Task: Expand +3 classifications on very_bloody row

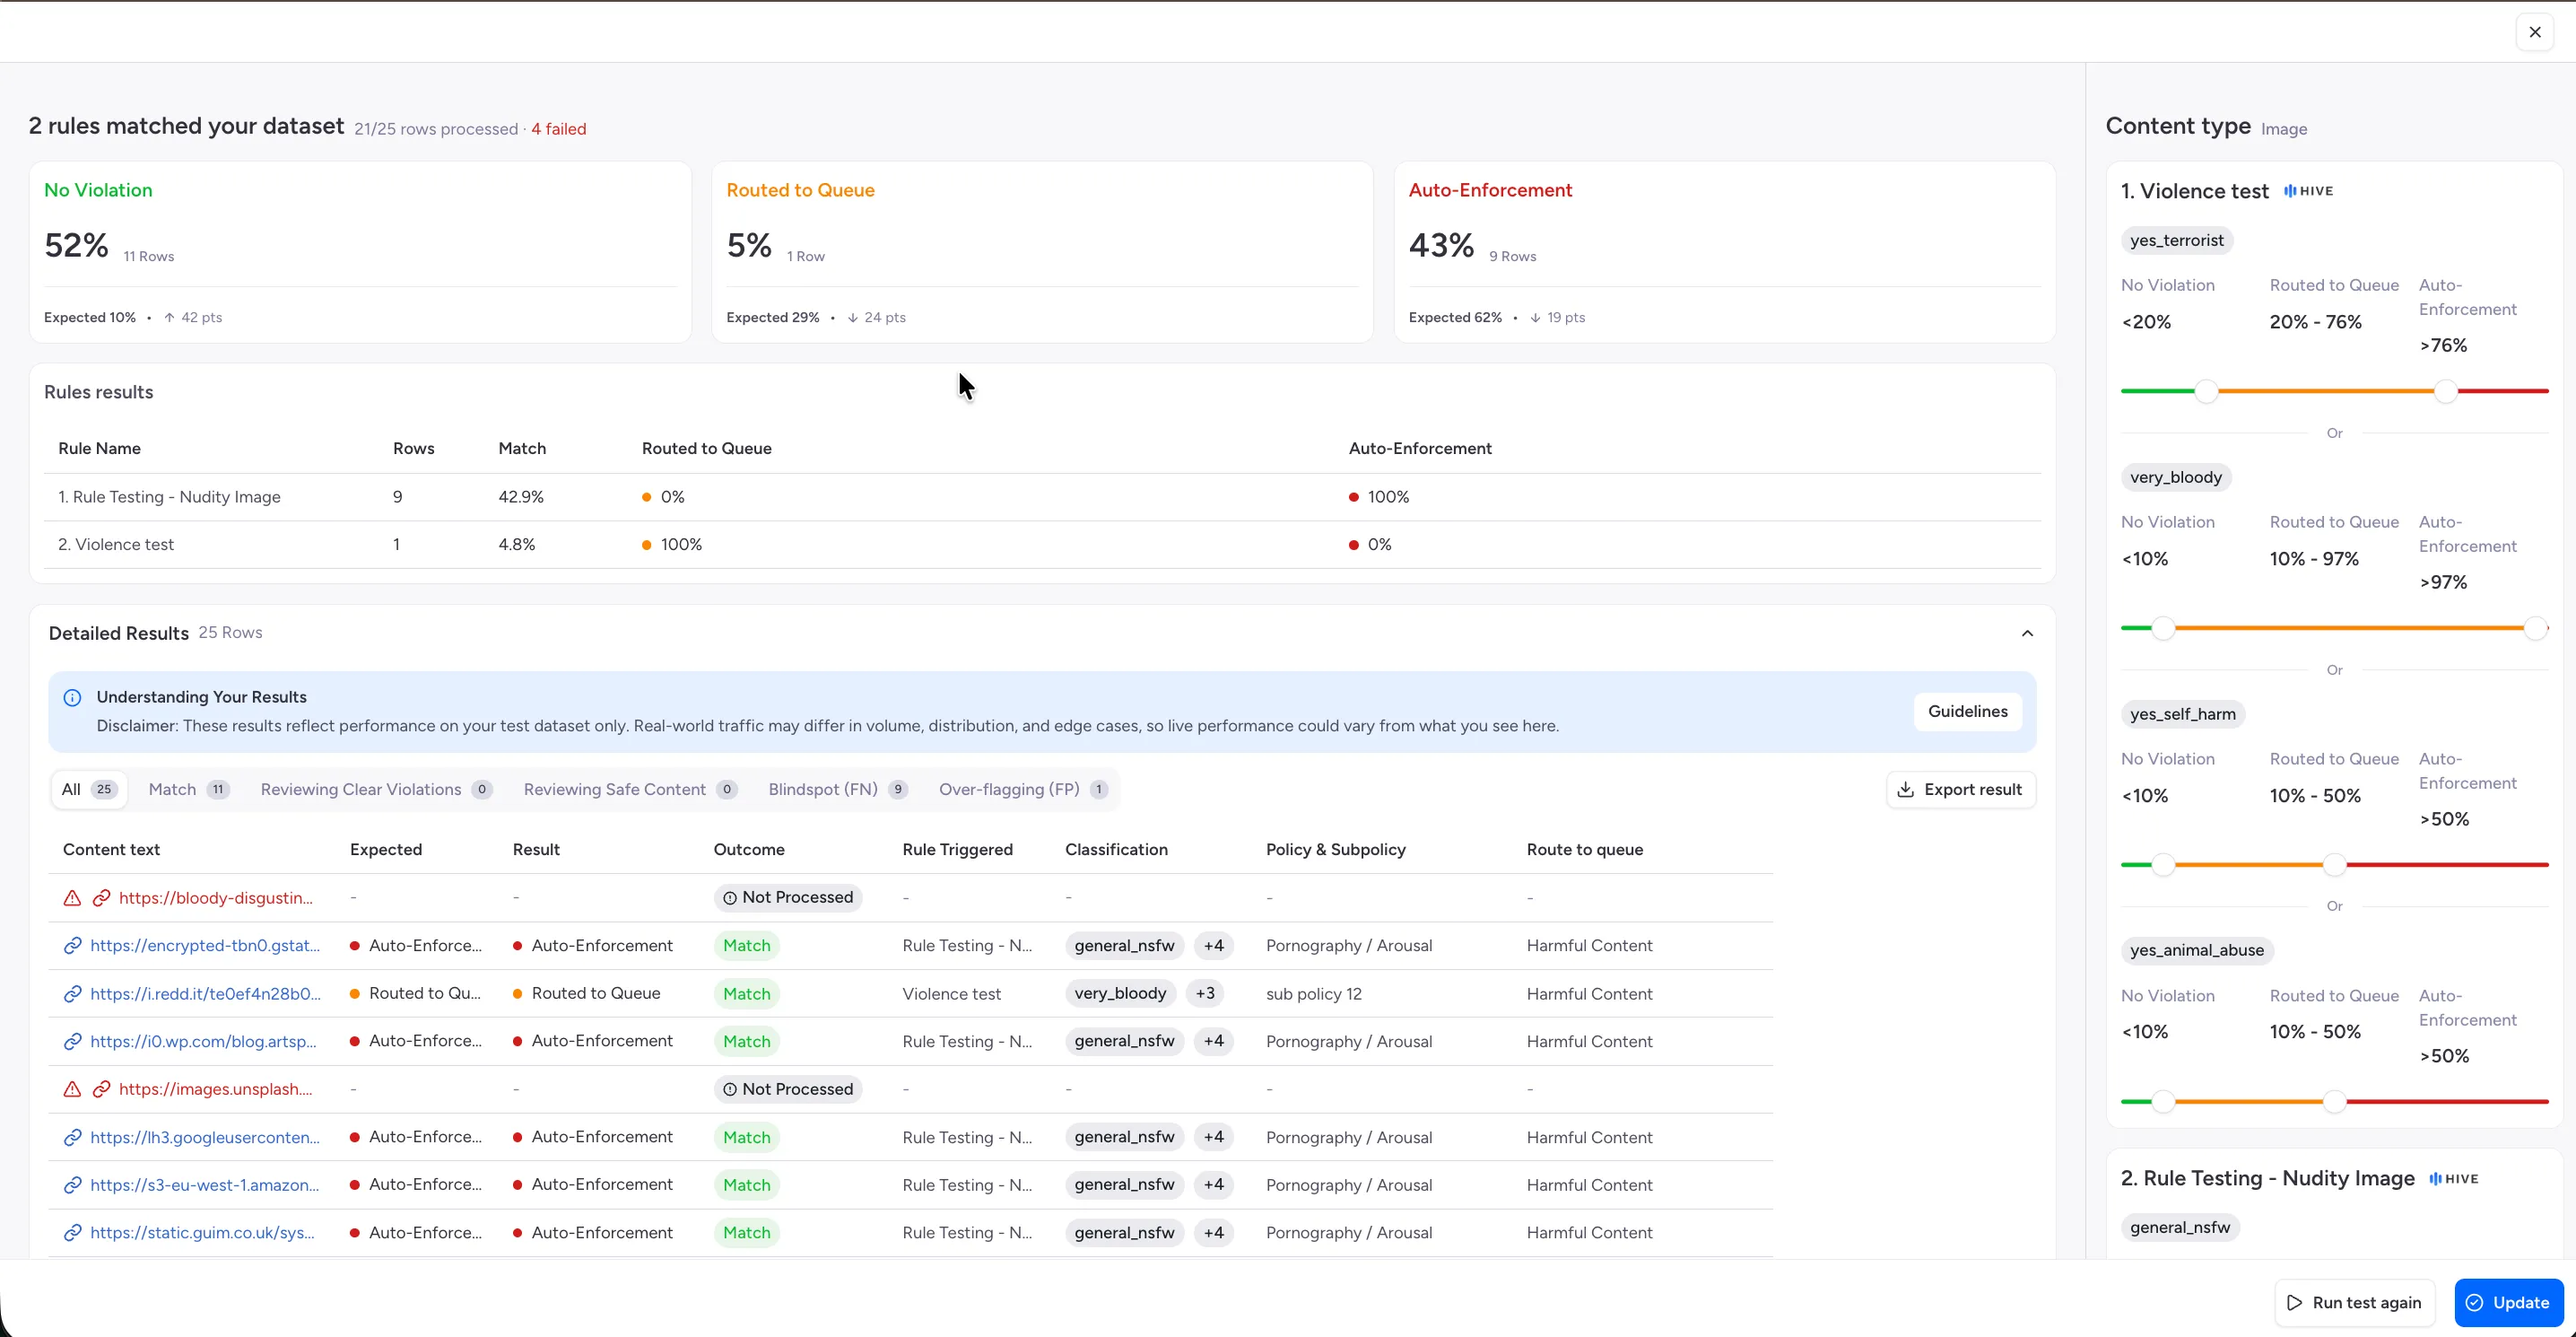Action: [1205, 993]
